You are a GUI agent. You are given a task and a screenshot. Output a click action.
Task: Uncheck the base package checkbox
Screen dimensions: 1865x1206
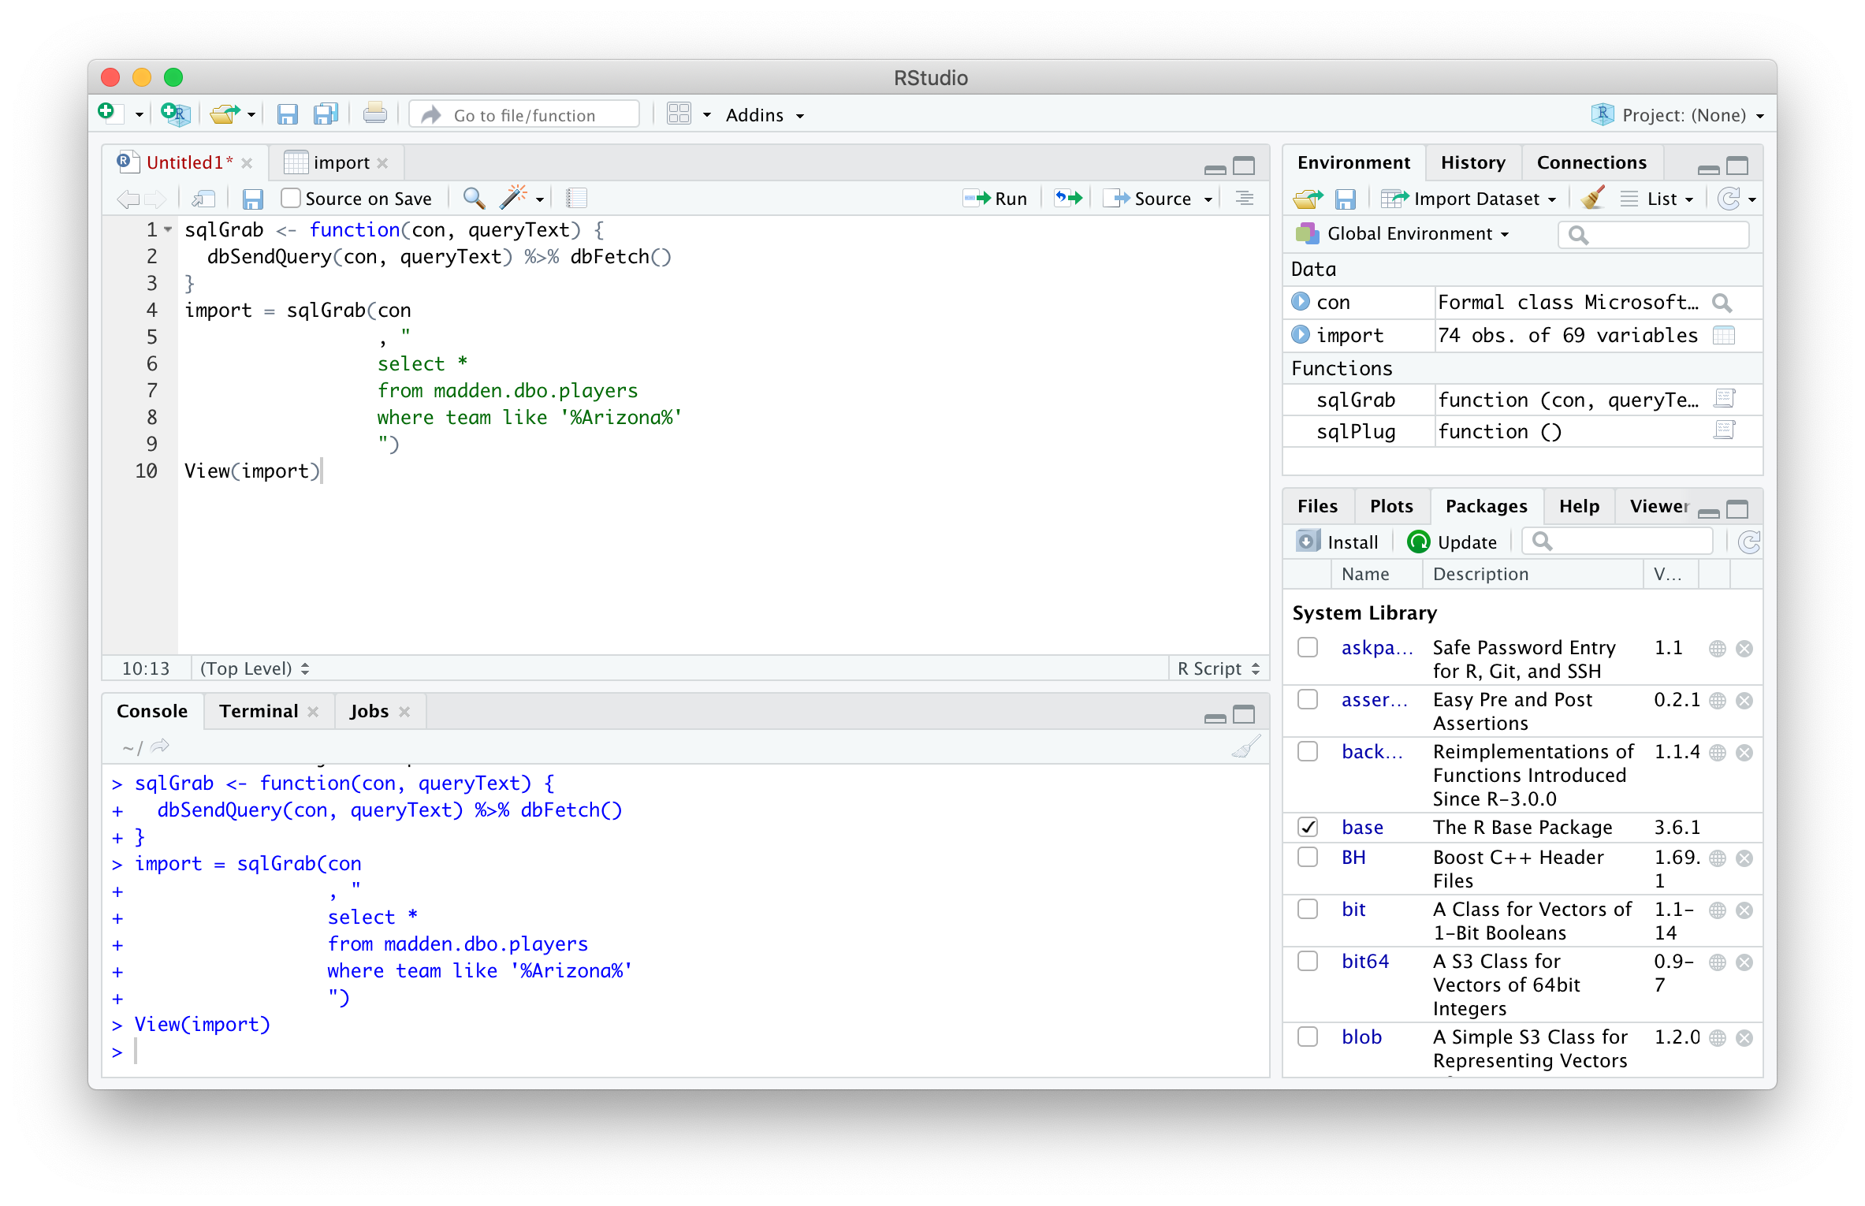pos(1308,827)
